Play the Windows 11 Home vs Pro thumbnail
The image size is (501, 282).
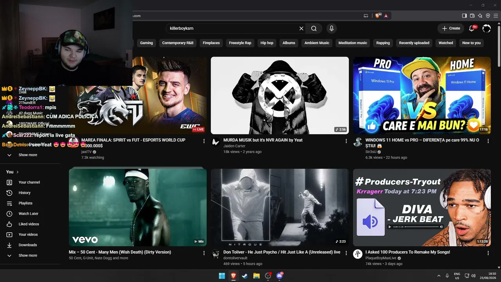tap(422, 96)
